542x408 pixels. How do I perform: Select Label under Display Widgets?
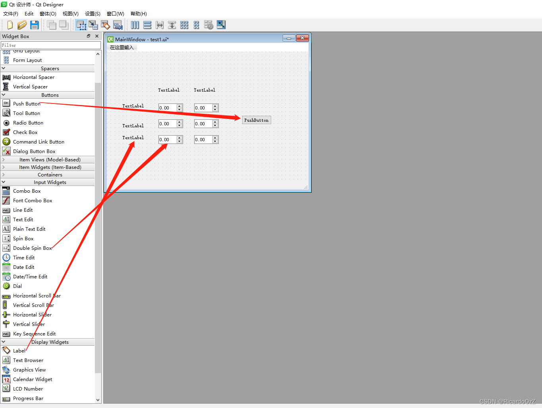(19, 351)
